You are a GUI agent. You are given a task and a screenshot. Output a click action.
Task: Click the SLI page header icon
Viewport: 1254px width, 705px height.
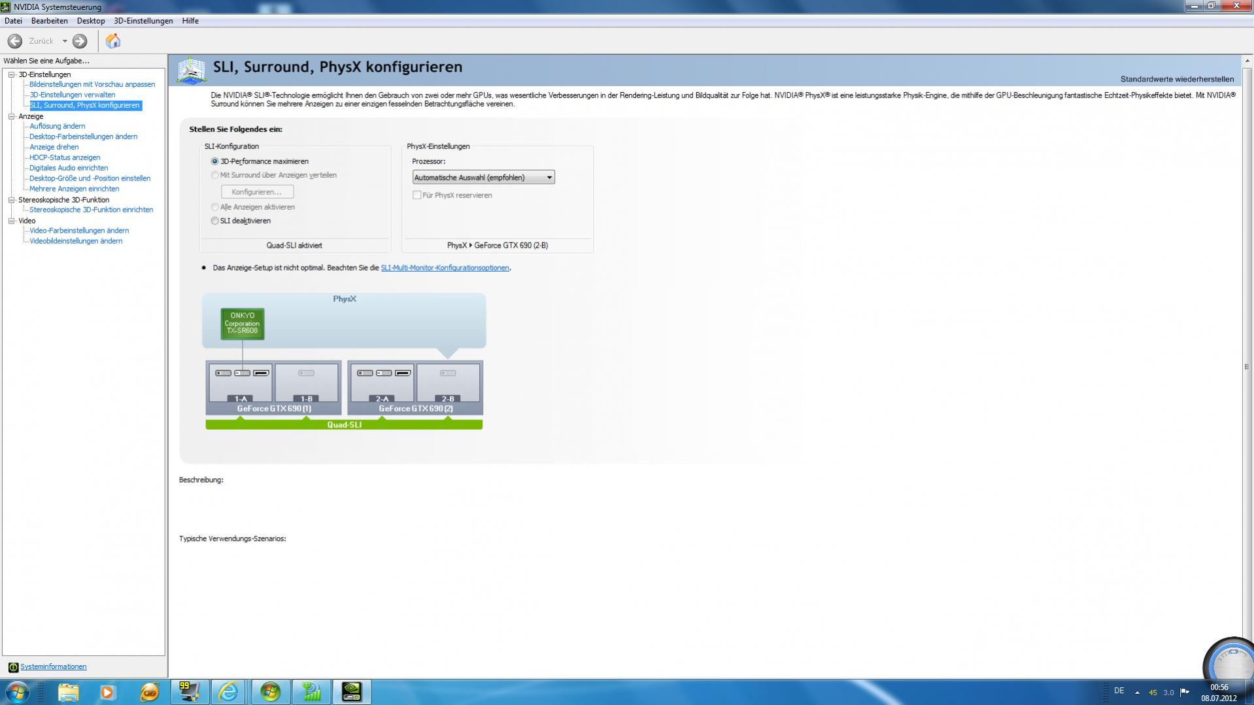pos(192,70)
